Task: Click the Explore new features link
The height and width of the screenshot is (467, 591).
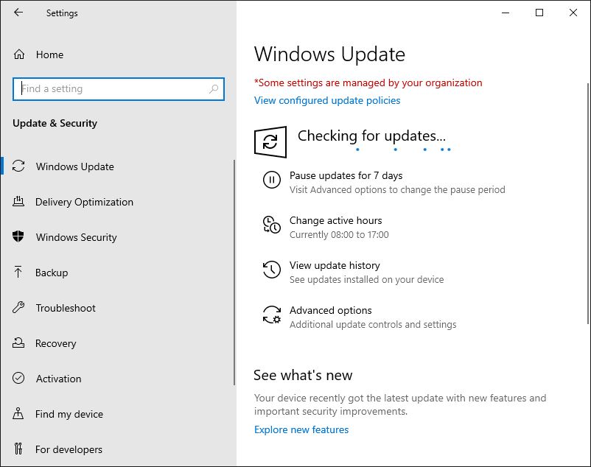Action: click(x=301, y=429)
